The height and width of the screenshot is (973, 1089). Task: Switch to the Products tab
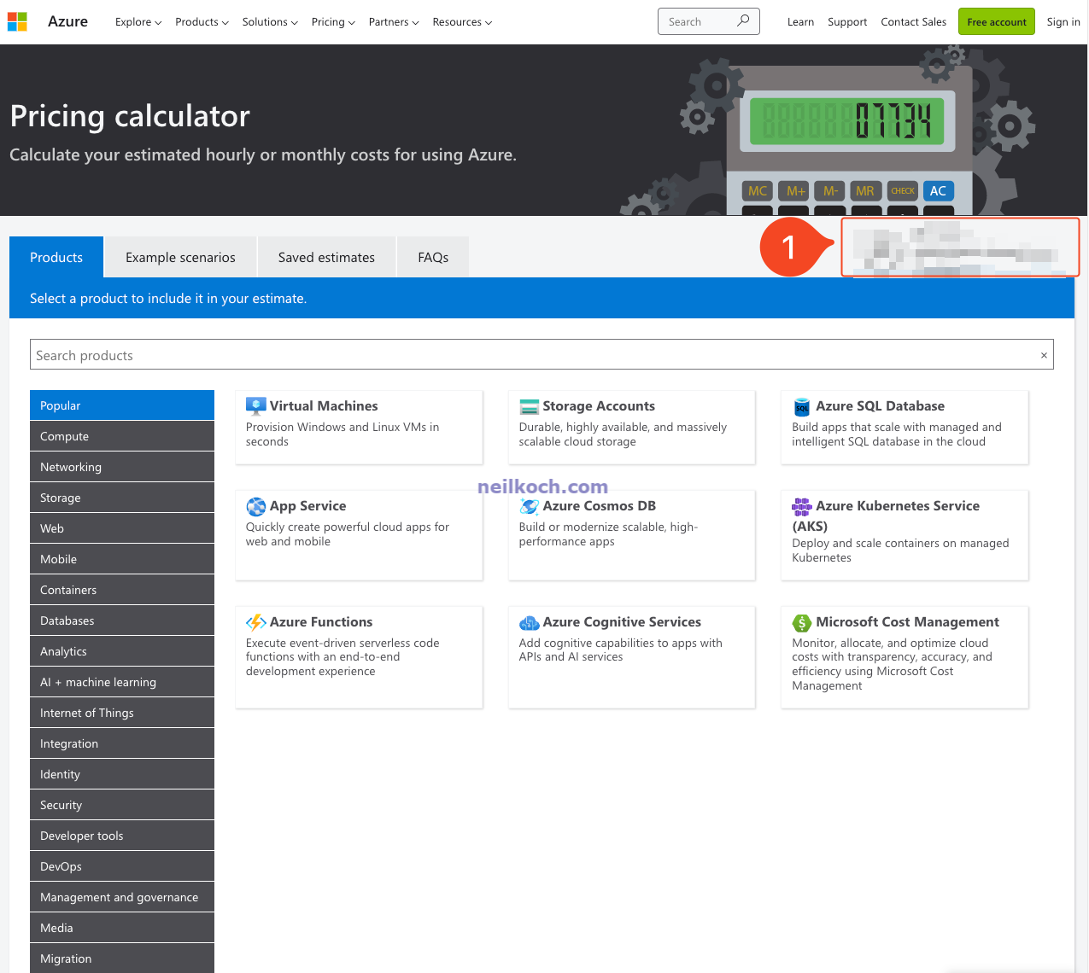point(56,257)
